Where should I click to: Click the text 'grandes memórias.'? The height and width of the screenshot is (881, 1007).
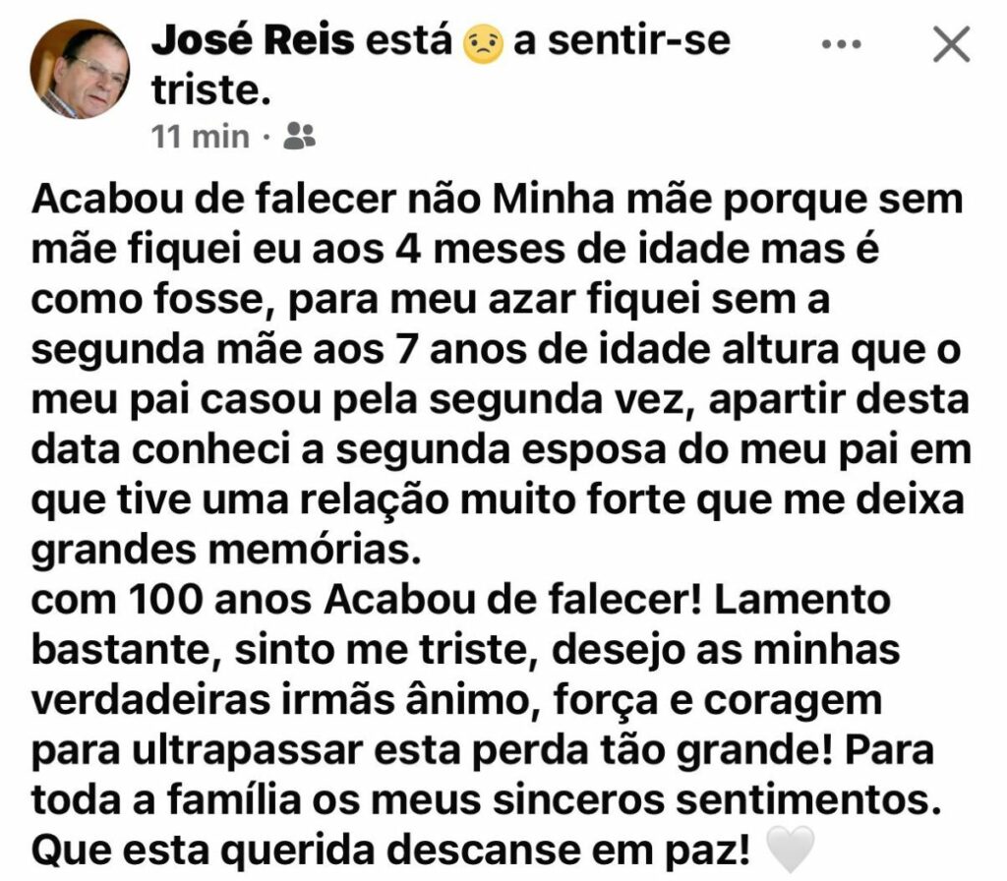pyautogui.click(x=226, y=551)
